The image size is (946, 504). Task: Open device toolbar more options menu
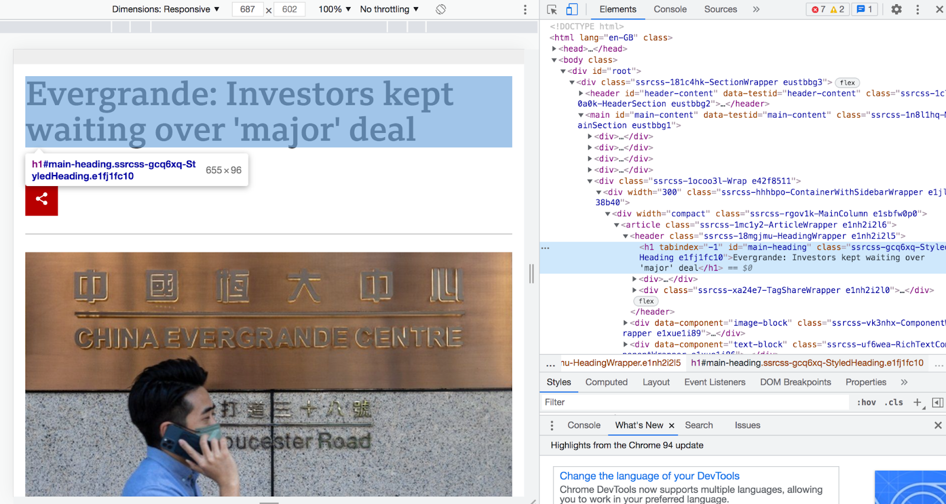[525, 9]
